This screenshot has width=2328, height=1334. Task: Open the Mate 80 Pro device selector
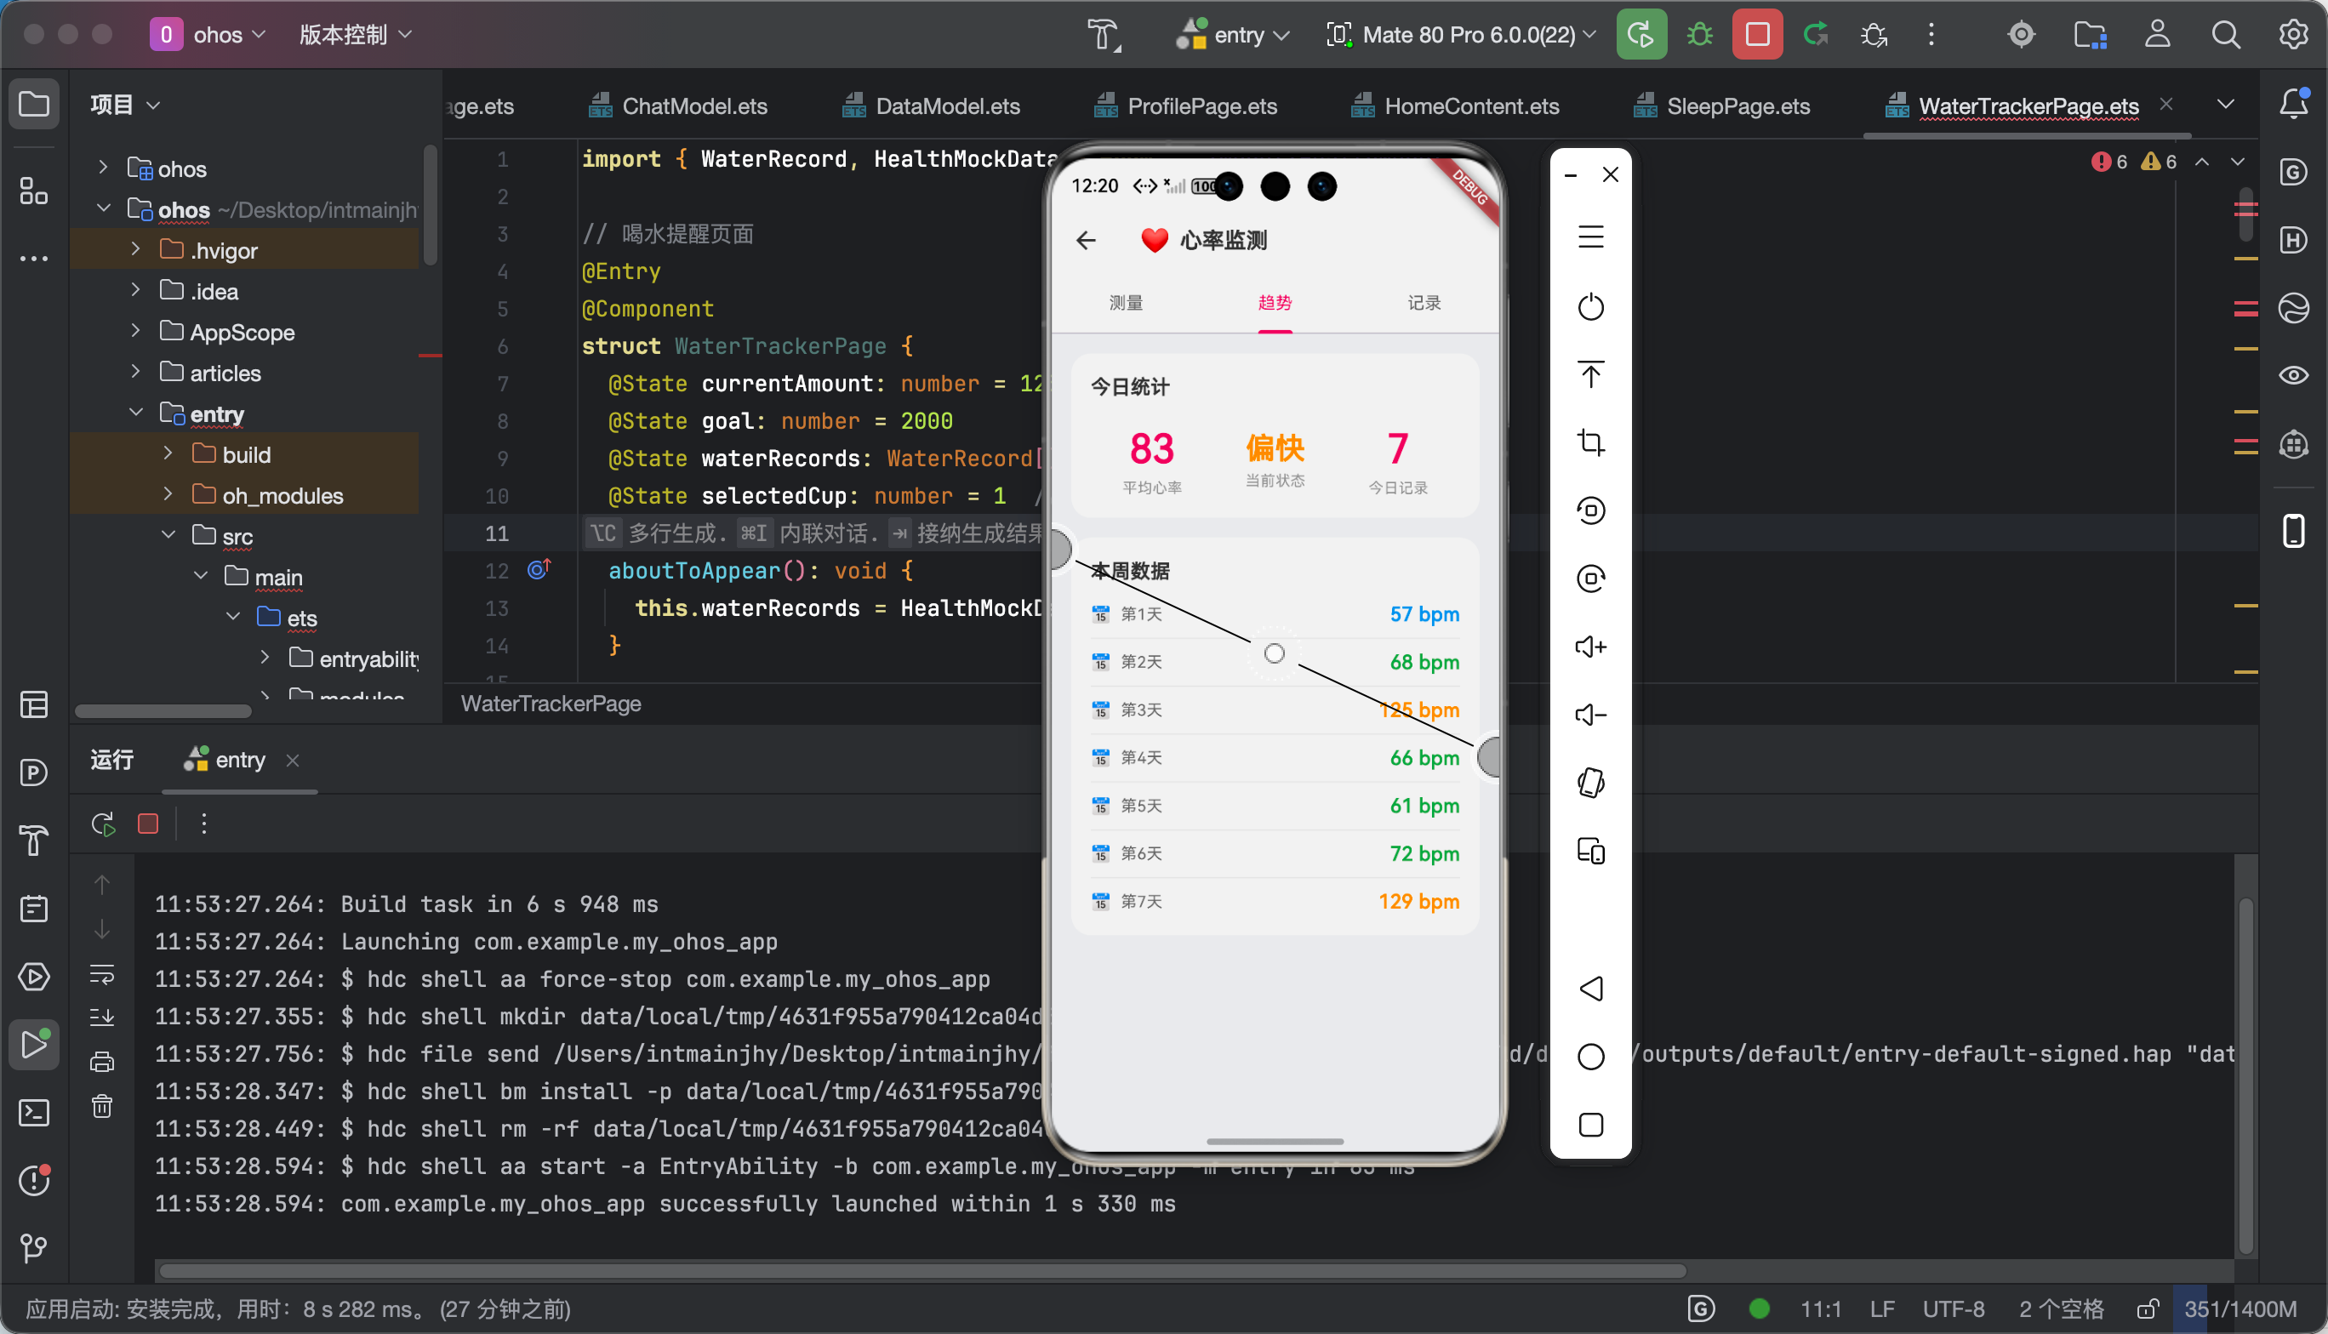coord(1460,35)
